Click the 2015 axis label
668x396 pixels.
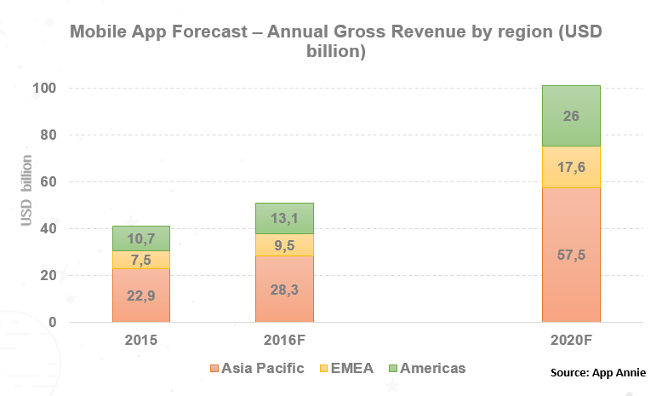click(x=141, y=340)
